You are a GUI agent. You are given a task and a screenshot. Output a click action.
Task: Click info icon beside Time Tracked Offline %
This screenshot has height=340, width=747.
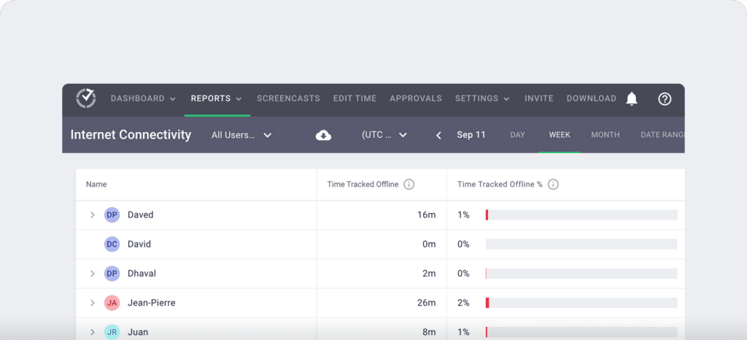[553, 185]
